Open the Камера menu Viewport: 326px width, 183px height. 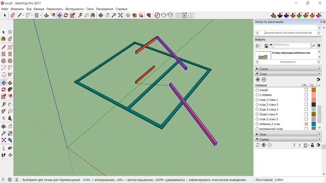point(39,9)
